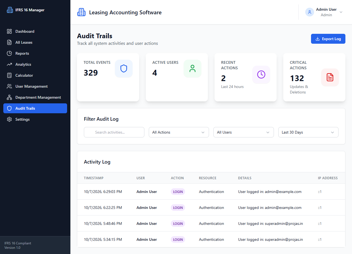Click the 10/7/2026, 5:48:46 PM timestamp
This screenshot has height=254, width=352.
pyautogui.click(x=103, y=223)
